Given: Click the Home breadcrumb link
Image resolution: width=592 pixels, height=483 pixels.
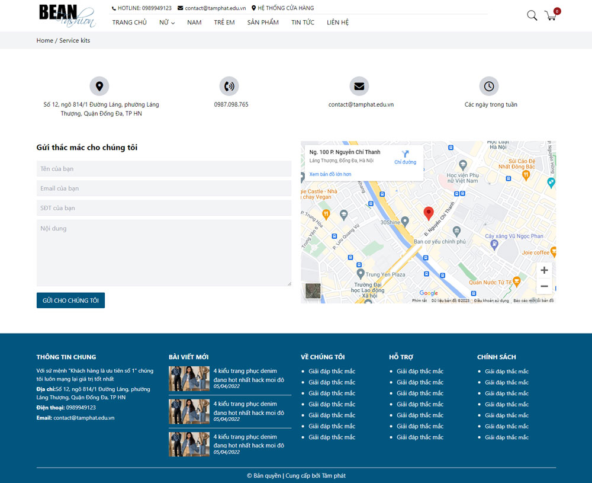Looking at the screenshot, I should (44, 40).
